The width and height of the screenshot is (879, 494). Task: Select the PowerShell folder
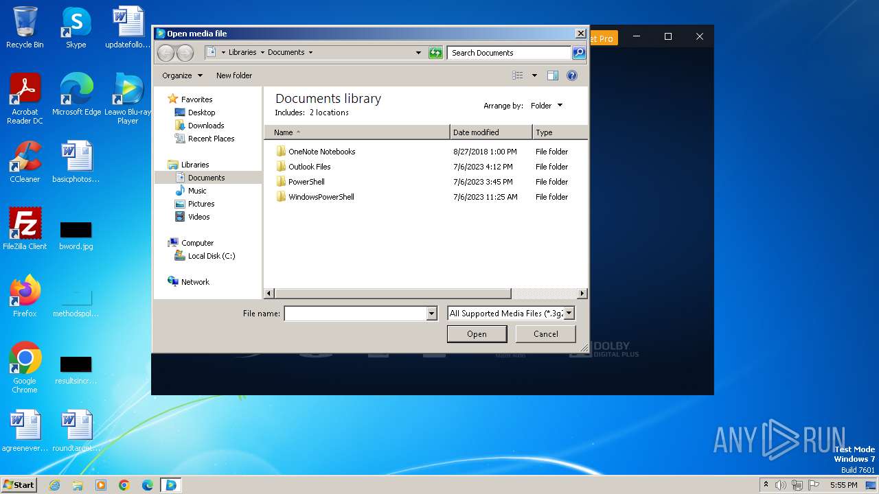click(x=306, y=182)
